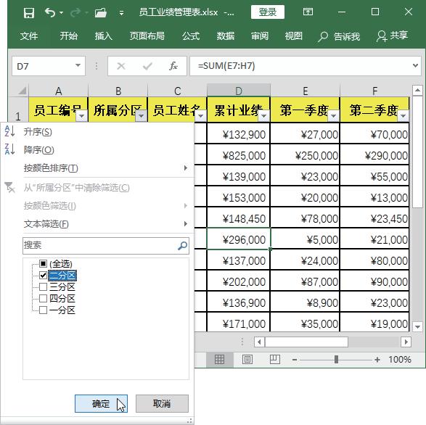Choose 降序 descending sort

point(97,150)
